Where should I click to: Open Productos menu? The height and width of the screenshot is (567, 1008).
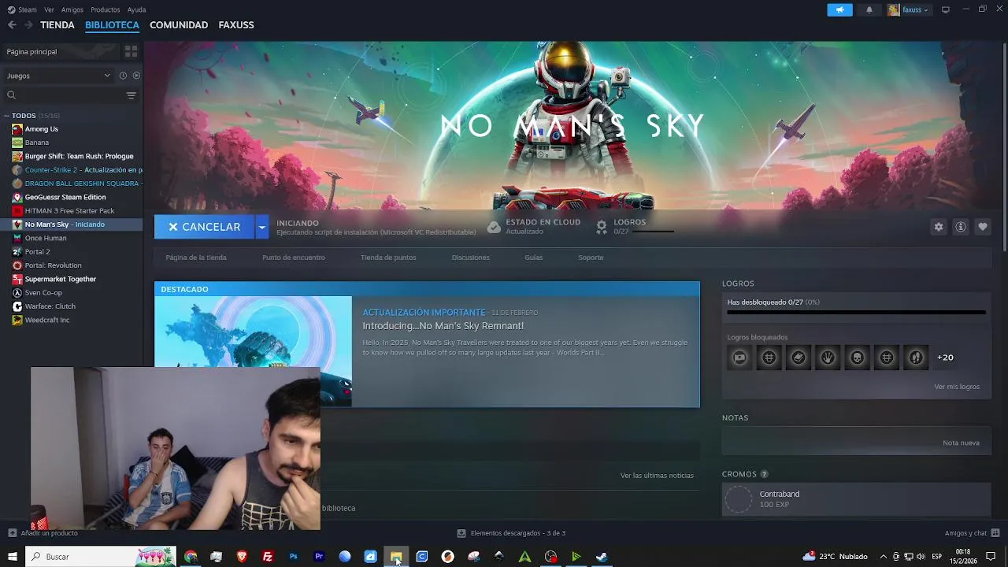pyautogui.click(x=106, y=9)
